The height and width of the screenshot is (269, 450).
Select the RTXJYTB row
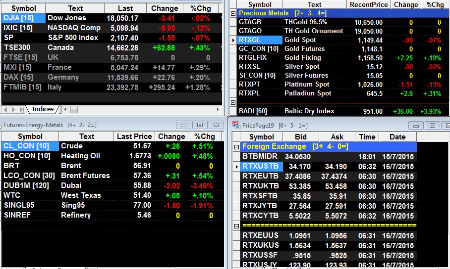click(x=328, y=206)
